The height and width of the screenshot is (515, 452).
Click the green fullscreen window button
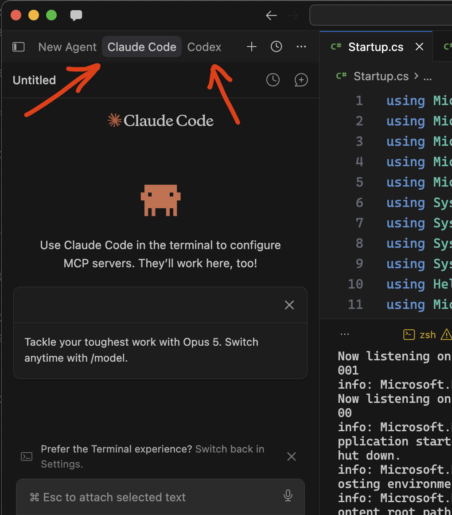pos(51,15)
